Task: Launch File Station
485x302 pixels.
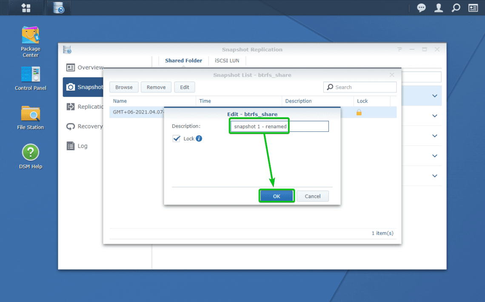Action: pyautogui.click(x=30, y=112)
